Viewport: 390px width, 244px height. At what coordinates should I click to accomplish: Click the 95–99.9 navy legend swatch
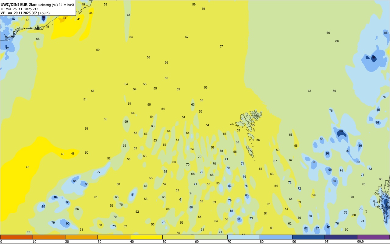pyautogui.click(x=341, y=237)
